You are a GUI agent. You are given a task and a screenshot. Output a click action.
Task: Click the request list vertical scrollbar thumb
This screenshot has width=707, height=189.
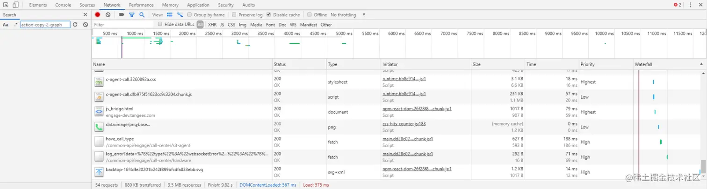pyautogui.click(x=703, y=166)
